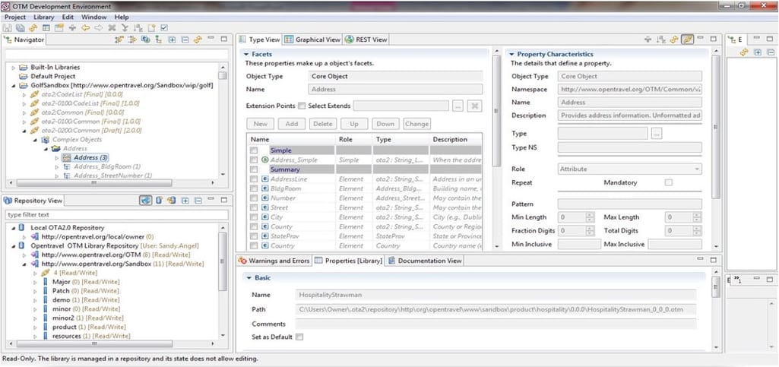Click Navigator tree horizontal scrollbar

pos(93,183)
